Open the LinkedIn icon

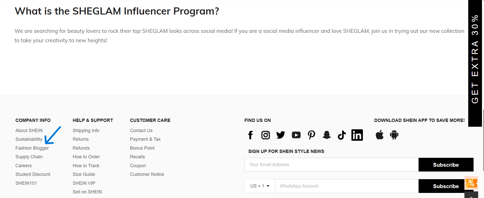pyautogui.click(x=357, y=135)
